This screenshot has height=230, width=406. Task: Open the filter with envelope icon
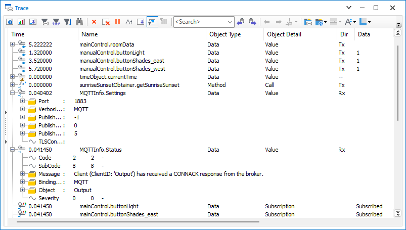[x=45, y=22]
